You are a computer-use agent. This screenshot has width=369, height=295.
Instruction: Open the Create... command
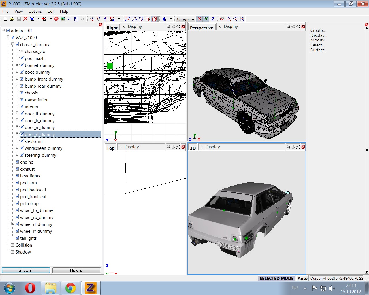click(318, 30)
